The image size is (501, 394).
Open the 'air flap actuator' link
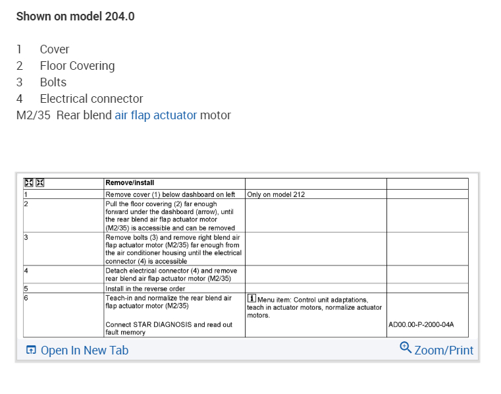[155, 115]
